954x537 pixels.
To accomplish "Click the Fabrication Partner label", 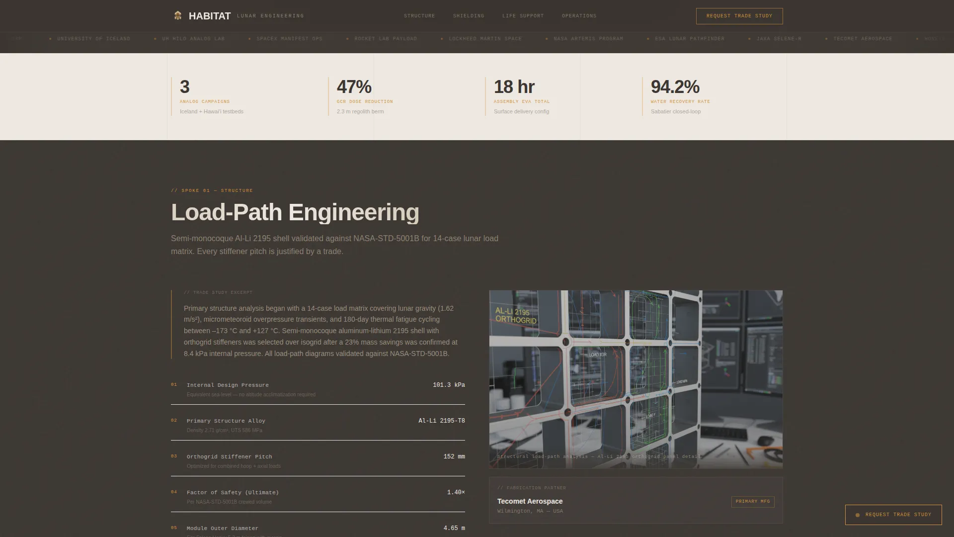I will (x=532, y=488).
